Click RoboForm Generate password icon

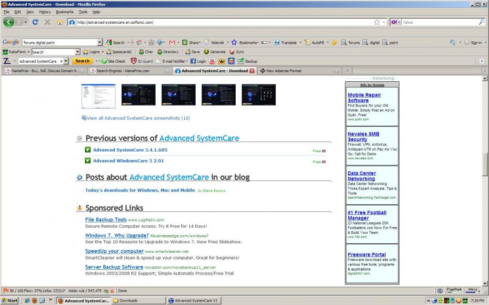pos(215,52)
